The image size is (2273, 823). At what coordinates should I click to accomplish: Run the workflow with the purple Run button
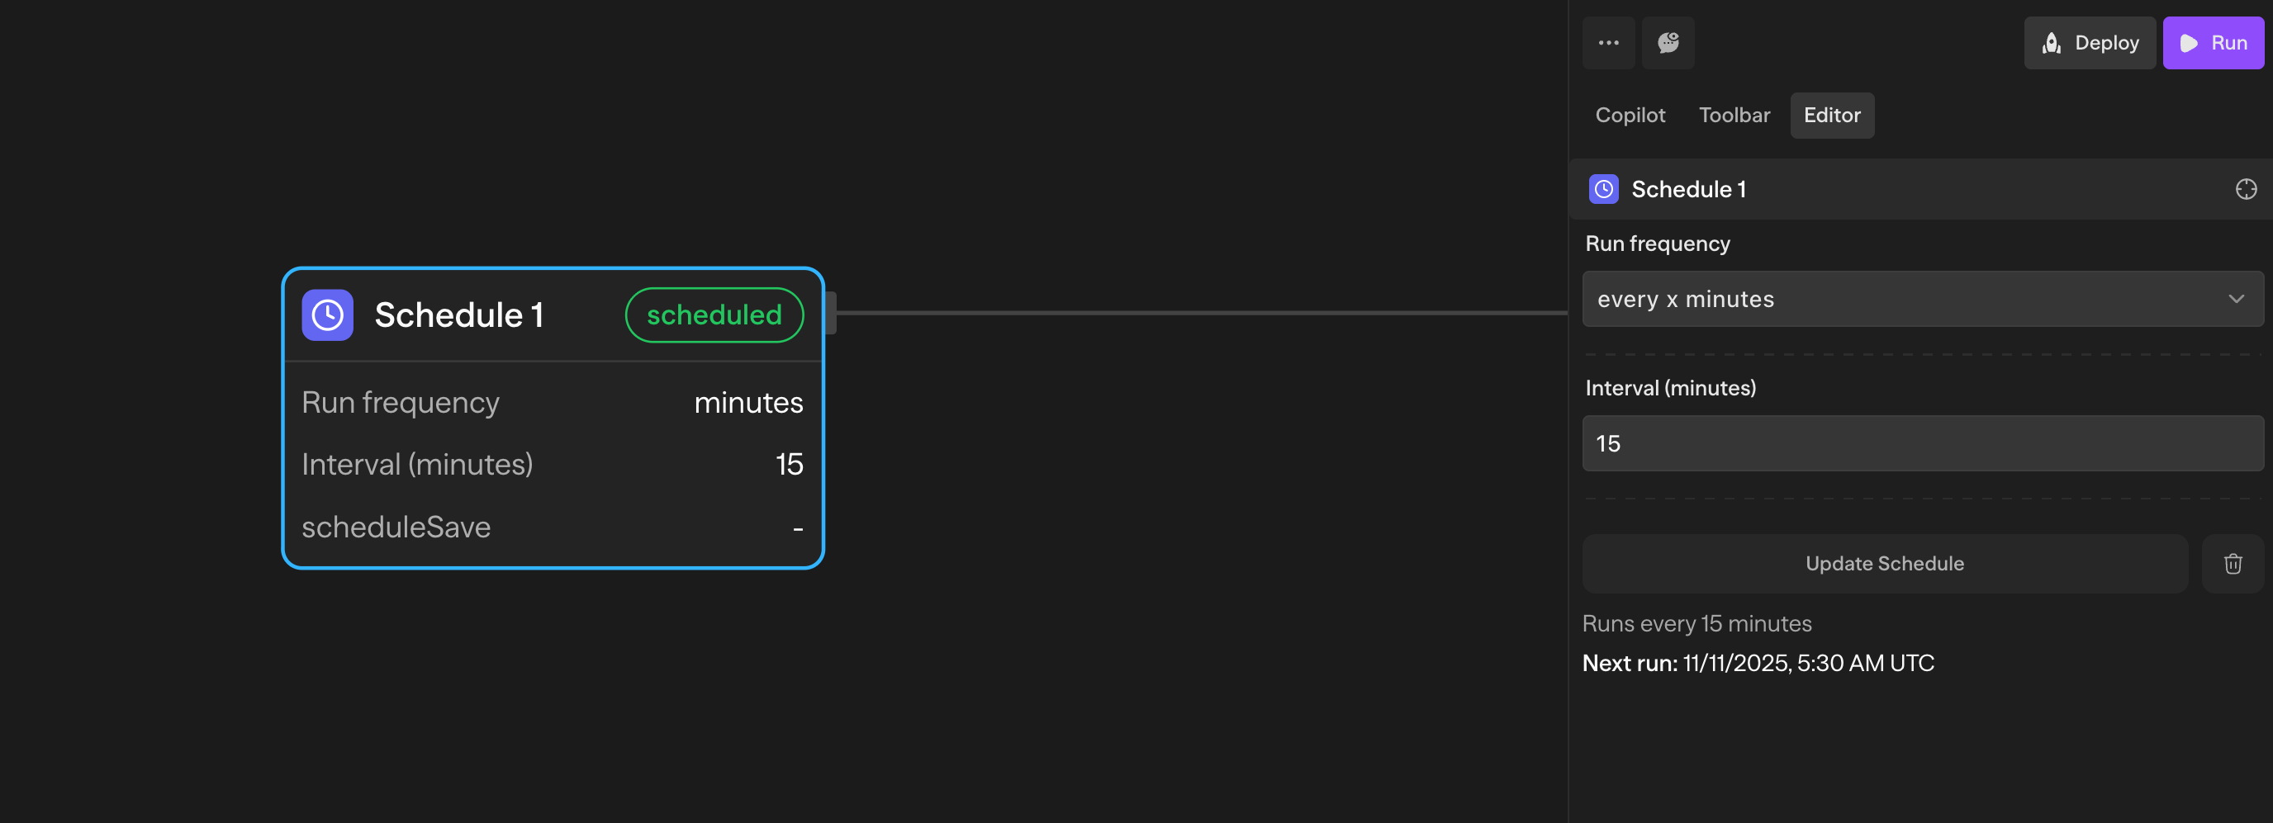[x=2212, y=42]
